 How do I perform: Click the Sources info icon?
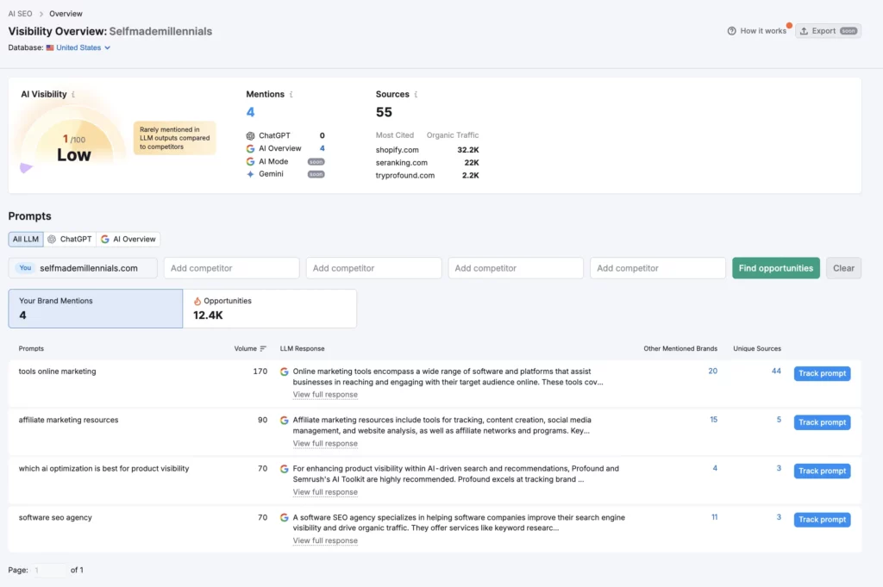point(417,94)
